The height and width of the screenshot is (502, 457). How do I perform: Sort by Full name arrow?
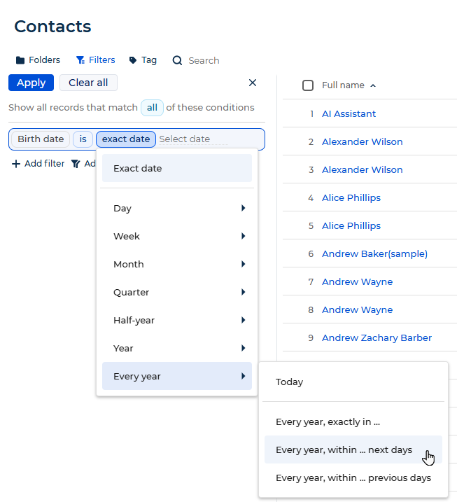point(373,85)
